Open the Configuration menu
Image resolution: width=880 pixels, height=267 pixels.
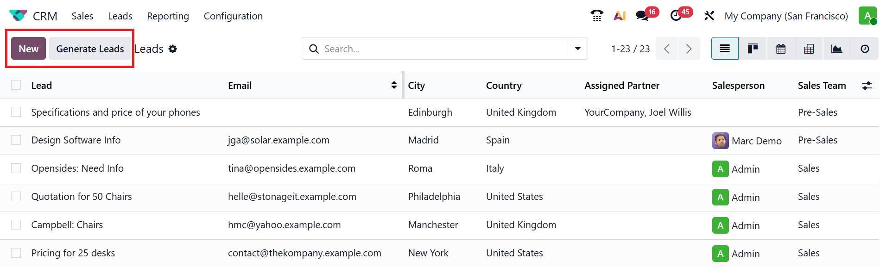[x=233, y=16]
